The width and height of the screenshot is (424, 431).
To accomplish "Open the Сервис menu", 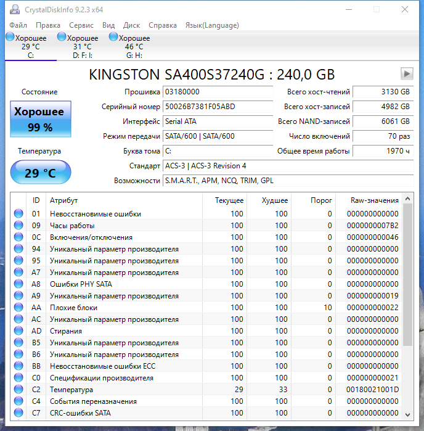I will [81, 25].
